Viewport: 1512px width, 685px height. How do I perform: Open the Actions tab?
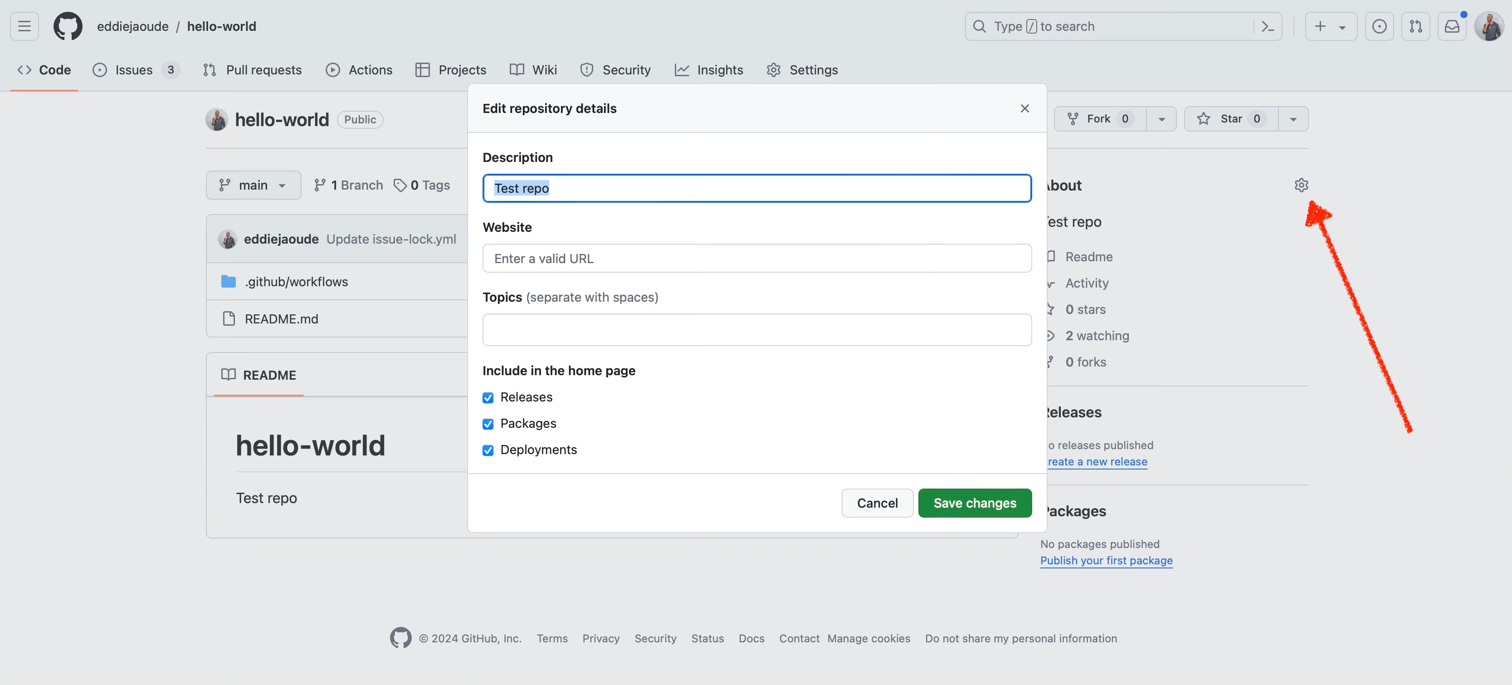coord(359,70)
